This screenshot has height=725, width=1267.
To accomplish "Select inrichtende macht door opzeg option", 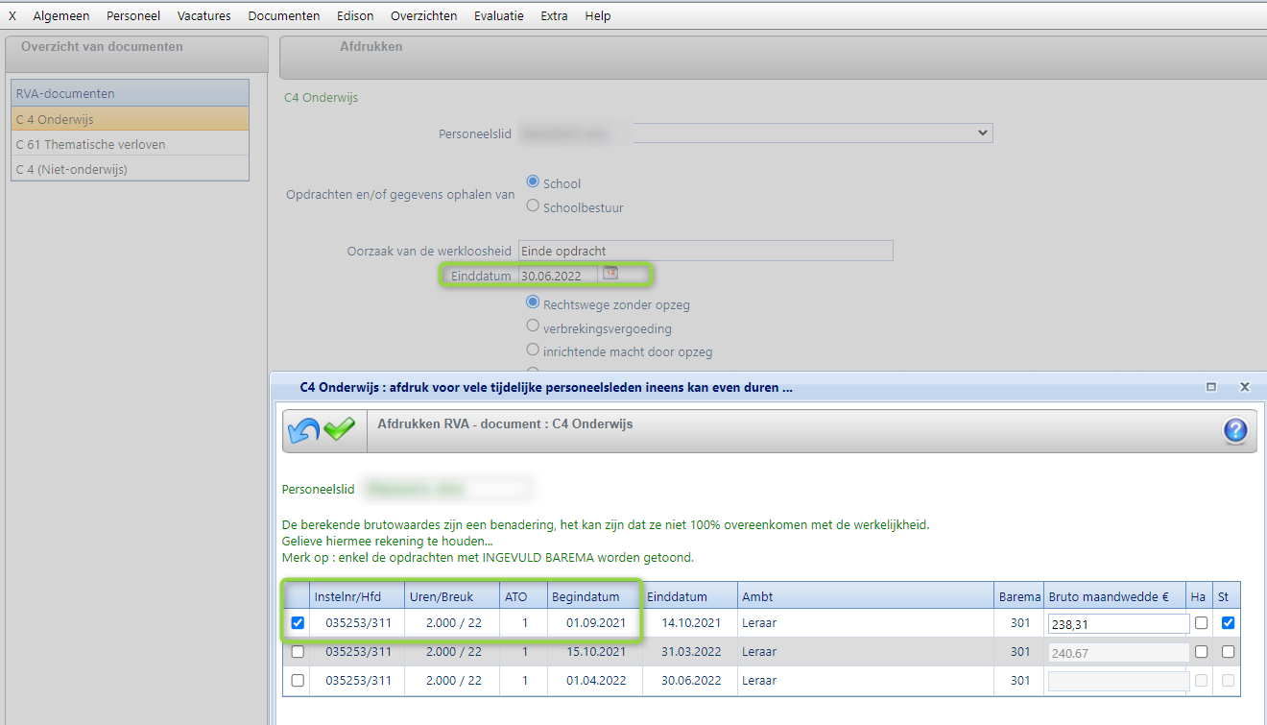I will pos(533,350).
